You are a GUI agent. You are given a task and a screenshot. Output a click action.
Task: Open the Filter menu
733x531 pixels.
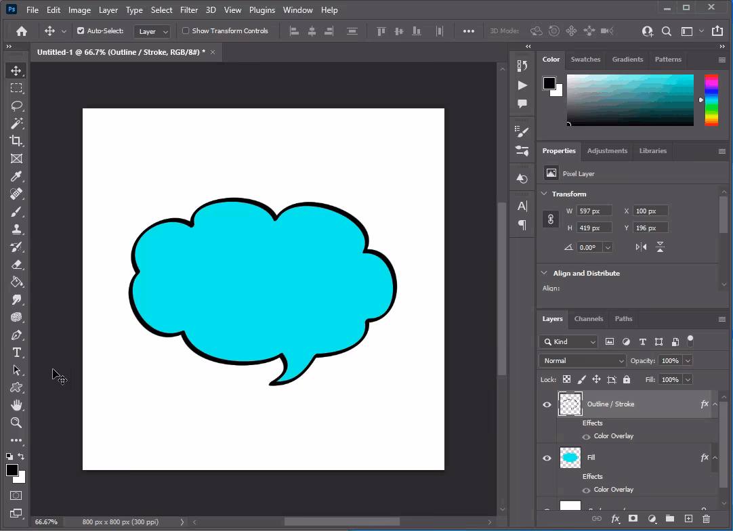coord(189,10)
